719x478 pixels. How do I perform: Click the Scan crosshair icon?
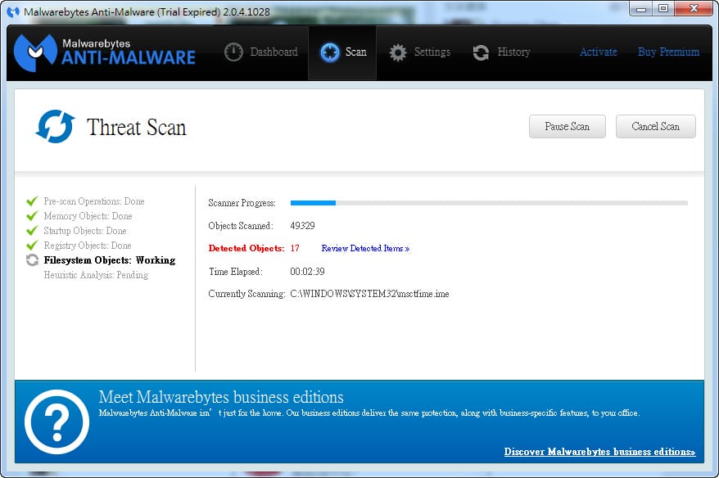(330, 52)
